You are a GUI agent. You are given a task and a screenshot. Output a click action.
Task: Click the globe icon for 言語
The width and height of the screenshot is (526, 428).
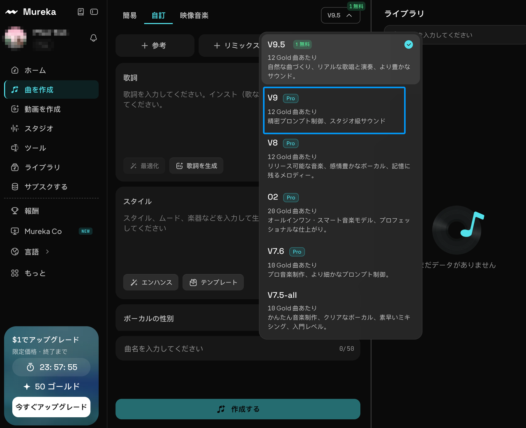click(x=15, y=252)
